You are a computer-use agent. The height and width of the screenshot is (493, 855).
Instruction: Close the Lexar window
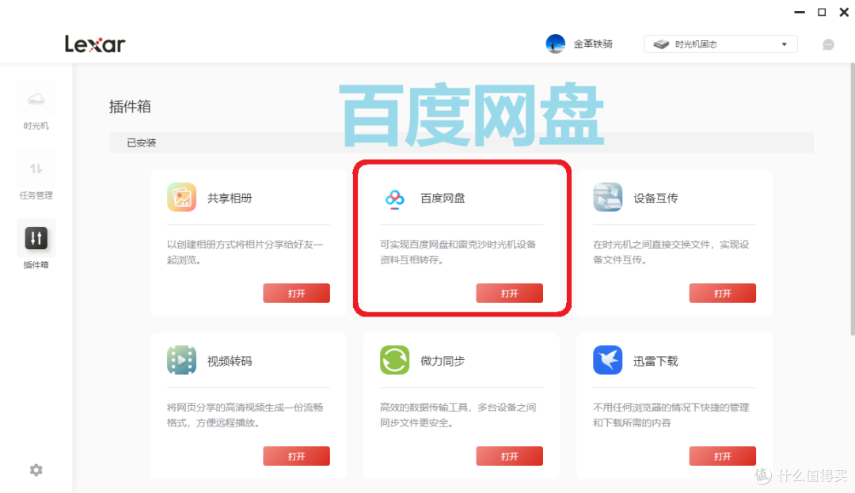click(844, 12)
